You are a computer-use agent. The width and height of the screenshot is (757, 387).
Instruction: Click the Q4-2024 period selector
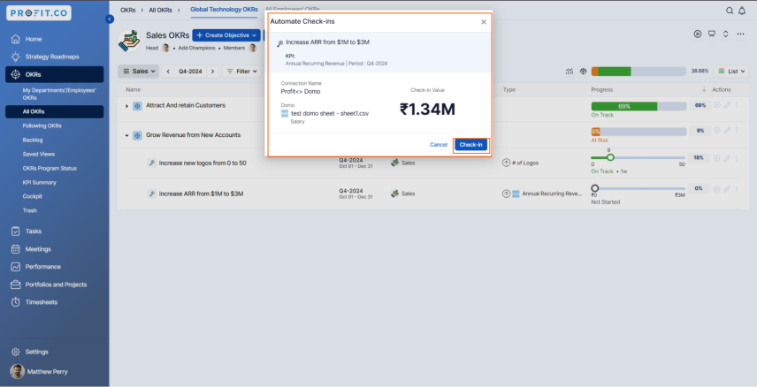[x=190, y=72]
